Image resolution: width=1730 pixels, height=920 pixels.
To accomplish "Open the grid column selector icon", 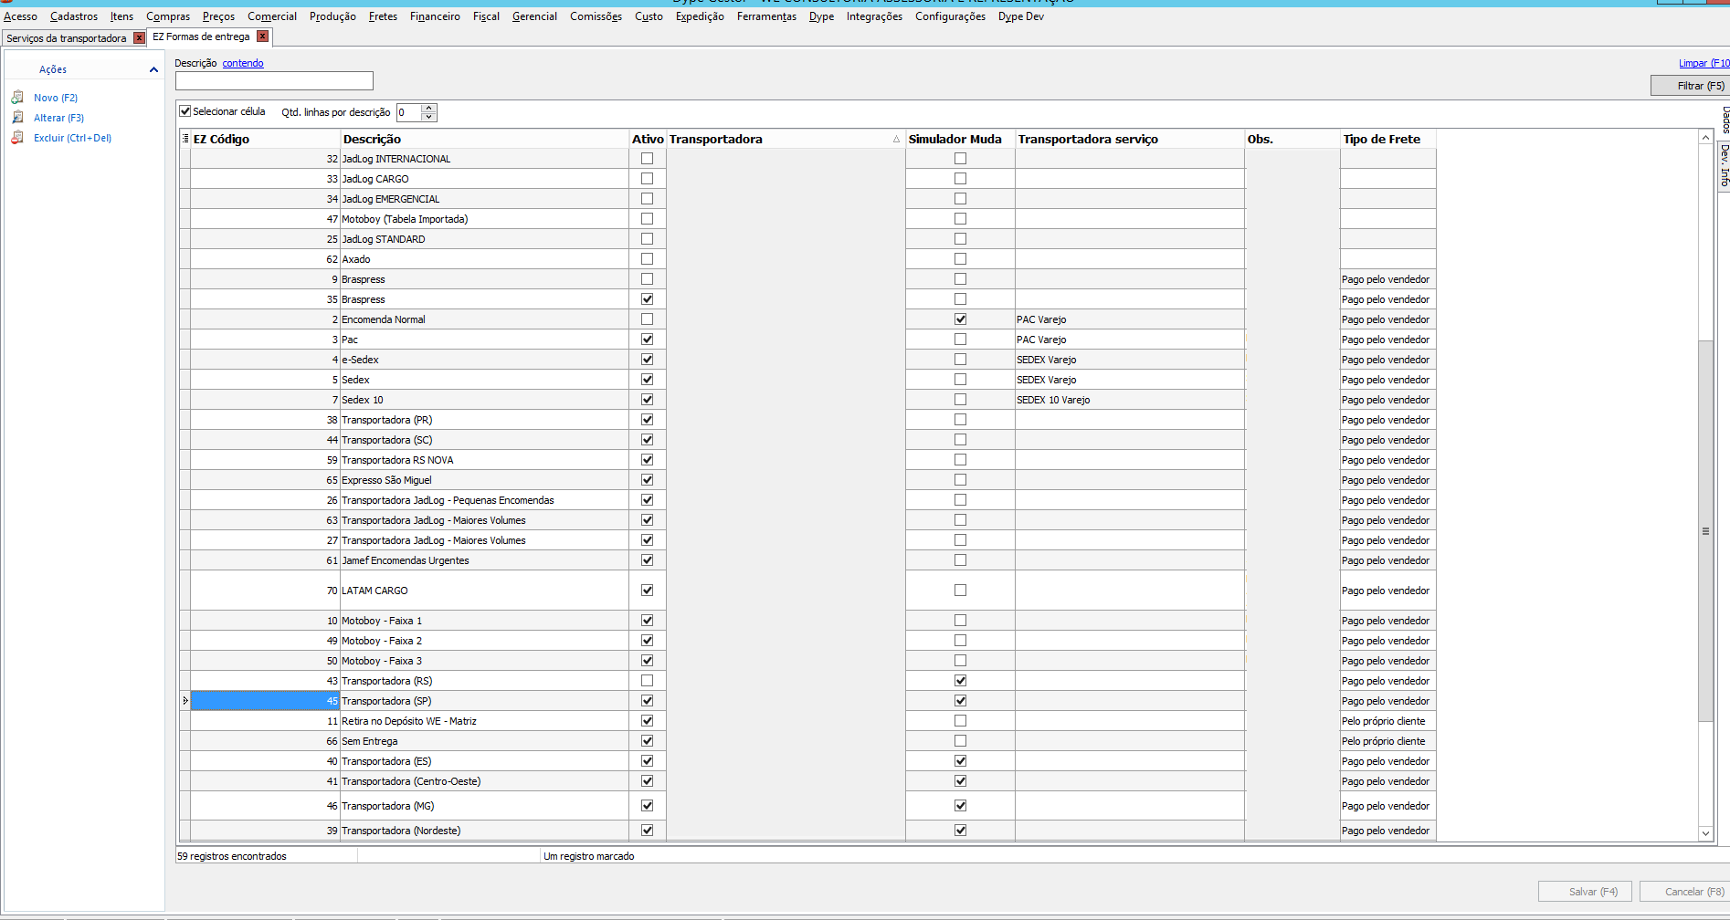I will [x=185, y=139].
